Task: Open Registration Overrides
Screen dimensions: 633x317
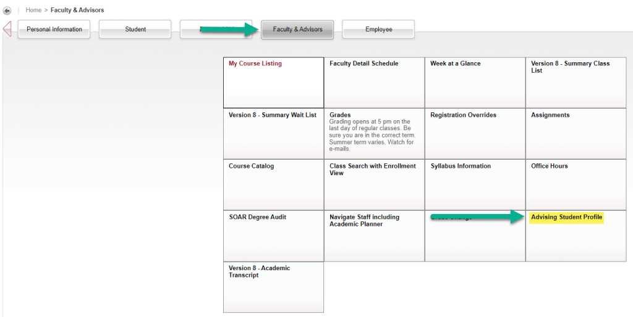Action: click(x=463, y=115)
